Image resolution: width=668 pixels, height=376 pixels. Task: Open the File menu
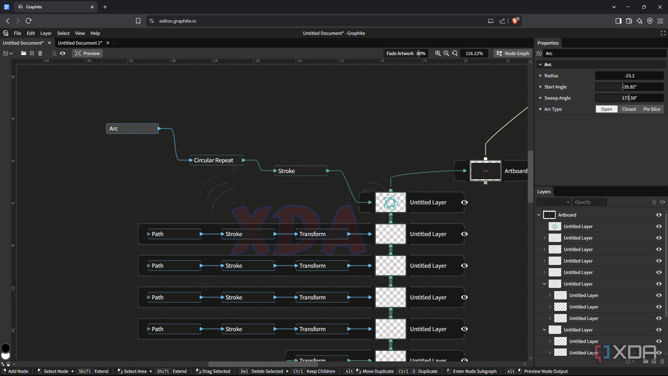[17, 33]
